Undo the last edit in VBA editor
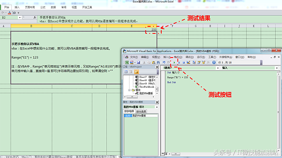282x158 pixels. (164, 62)
